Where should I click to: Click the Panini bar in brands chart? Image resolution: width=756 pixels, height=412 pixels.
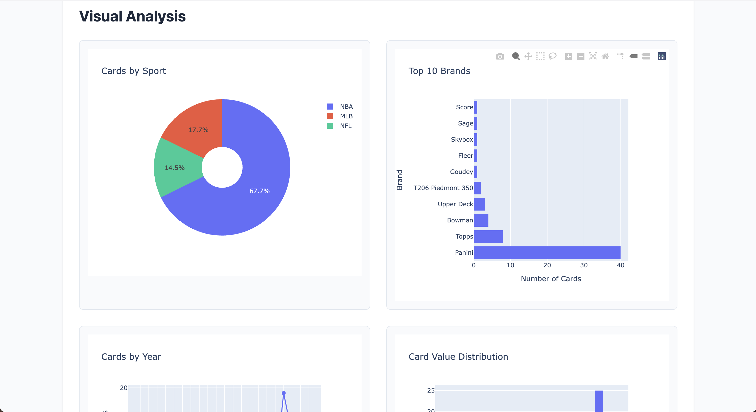547,252
